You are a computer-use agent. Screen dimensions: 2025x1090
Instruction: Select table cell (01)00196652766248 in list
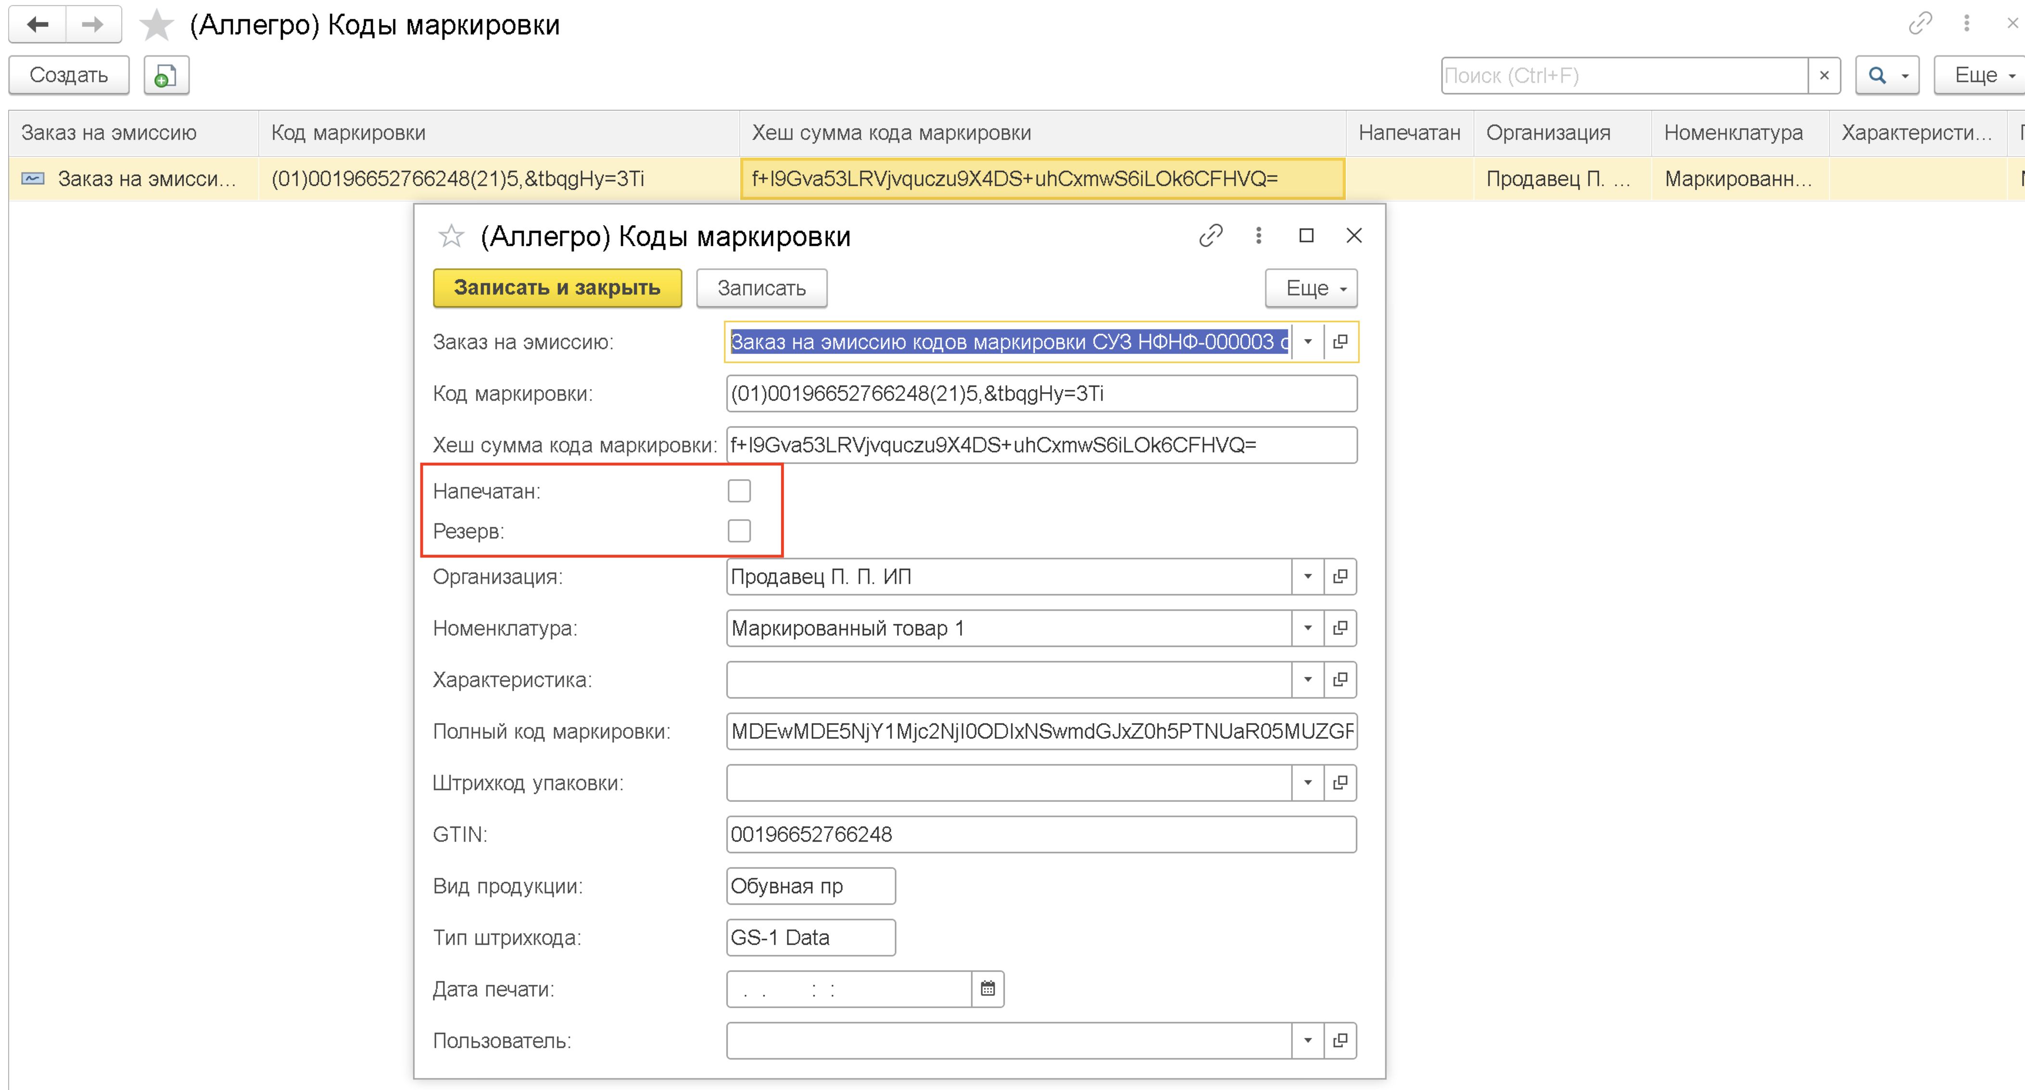pos(498,179)
